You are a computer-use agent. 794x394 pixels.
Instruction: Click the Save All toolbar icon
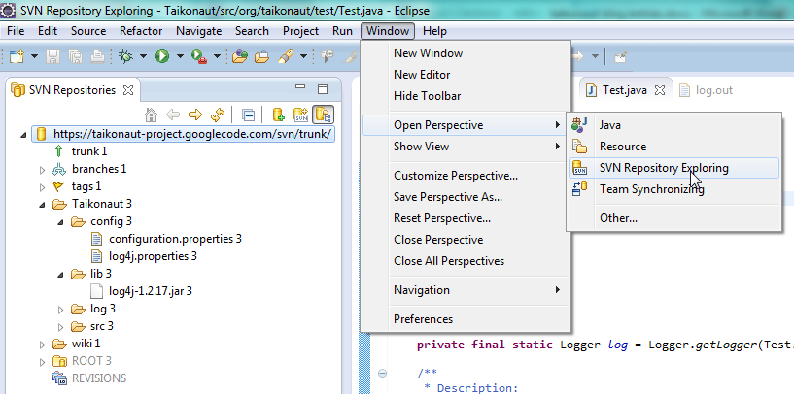pyautogui.click(x=76, y=56)
